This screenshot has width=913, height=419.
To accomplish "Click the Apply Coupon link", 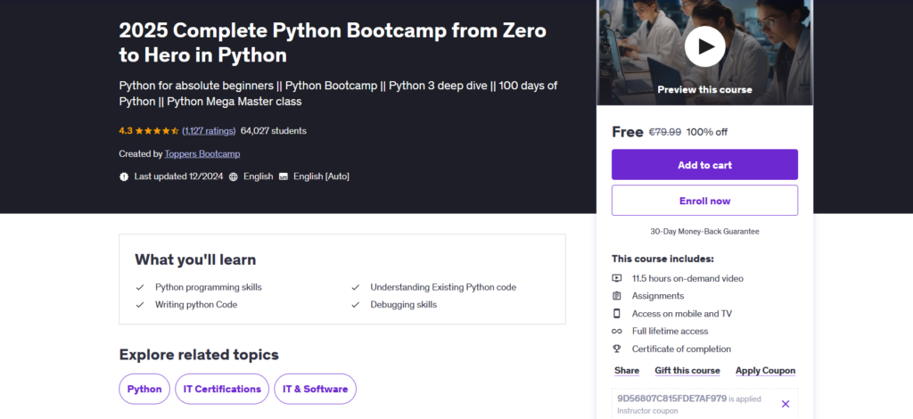I will tap(765, 371).
